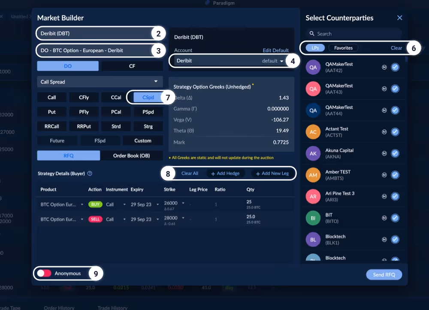The height and width of the screenshot is (310, 429).
Task: Switch to the DO tab
Action: (68, 66)
